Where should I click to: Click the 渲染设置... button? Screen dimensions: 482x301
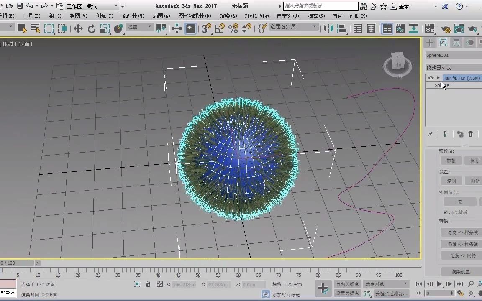click(462, 272)
